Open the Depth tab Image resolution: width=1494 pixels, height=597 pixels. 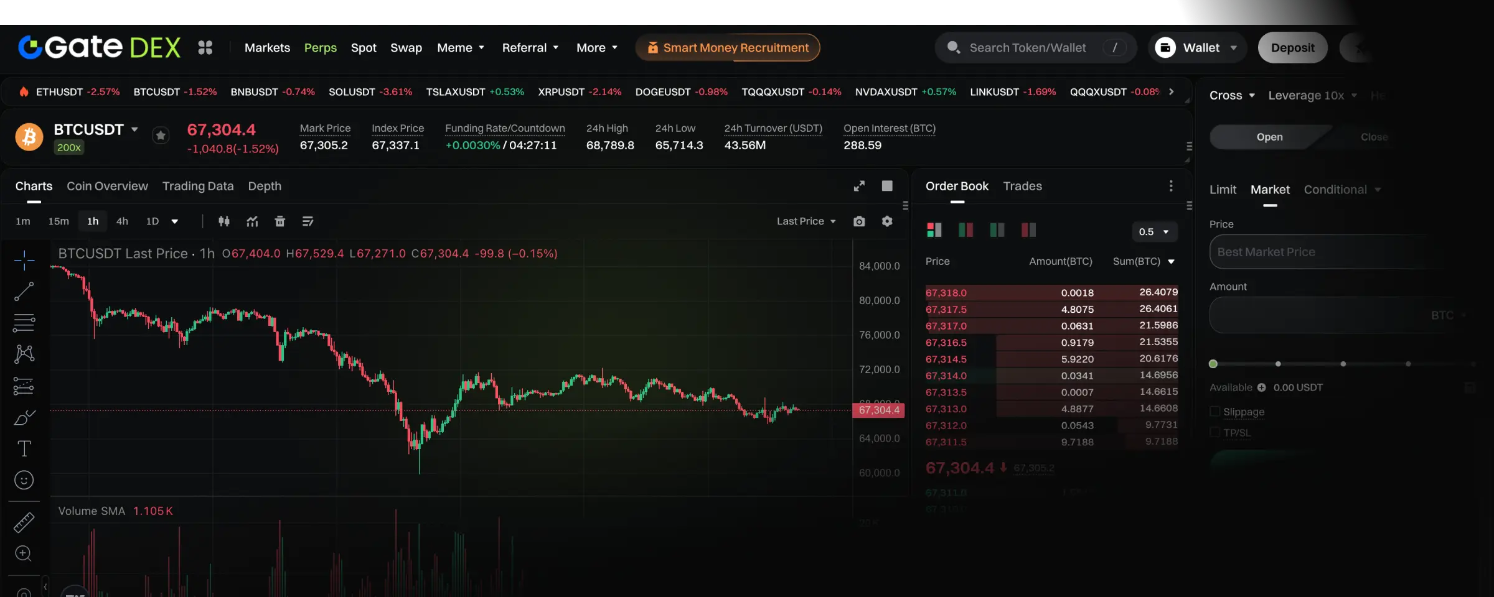pyautogui.click(x=265, y=186)
